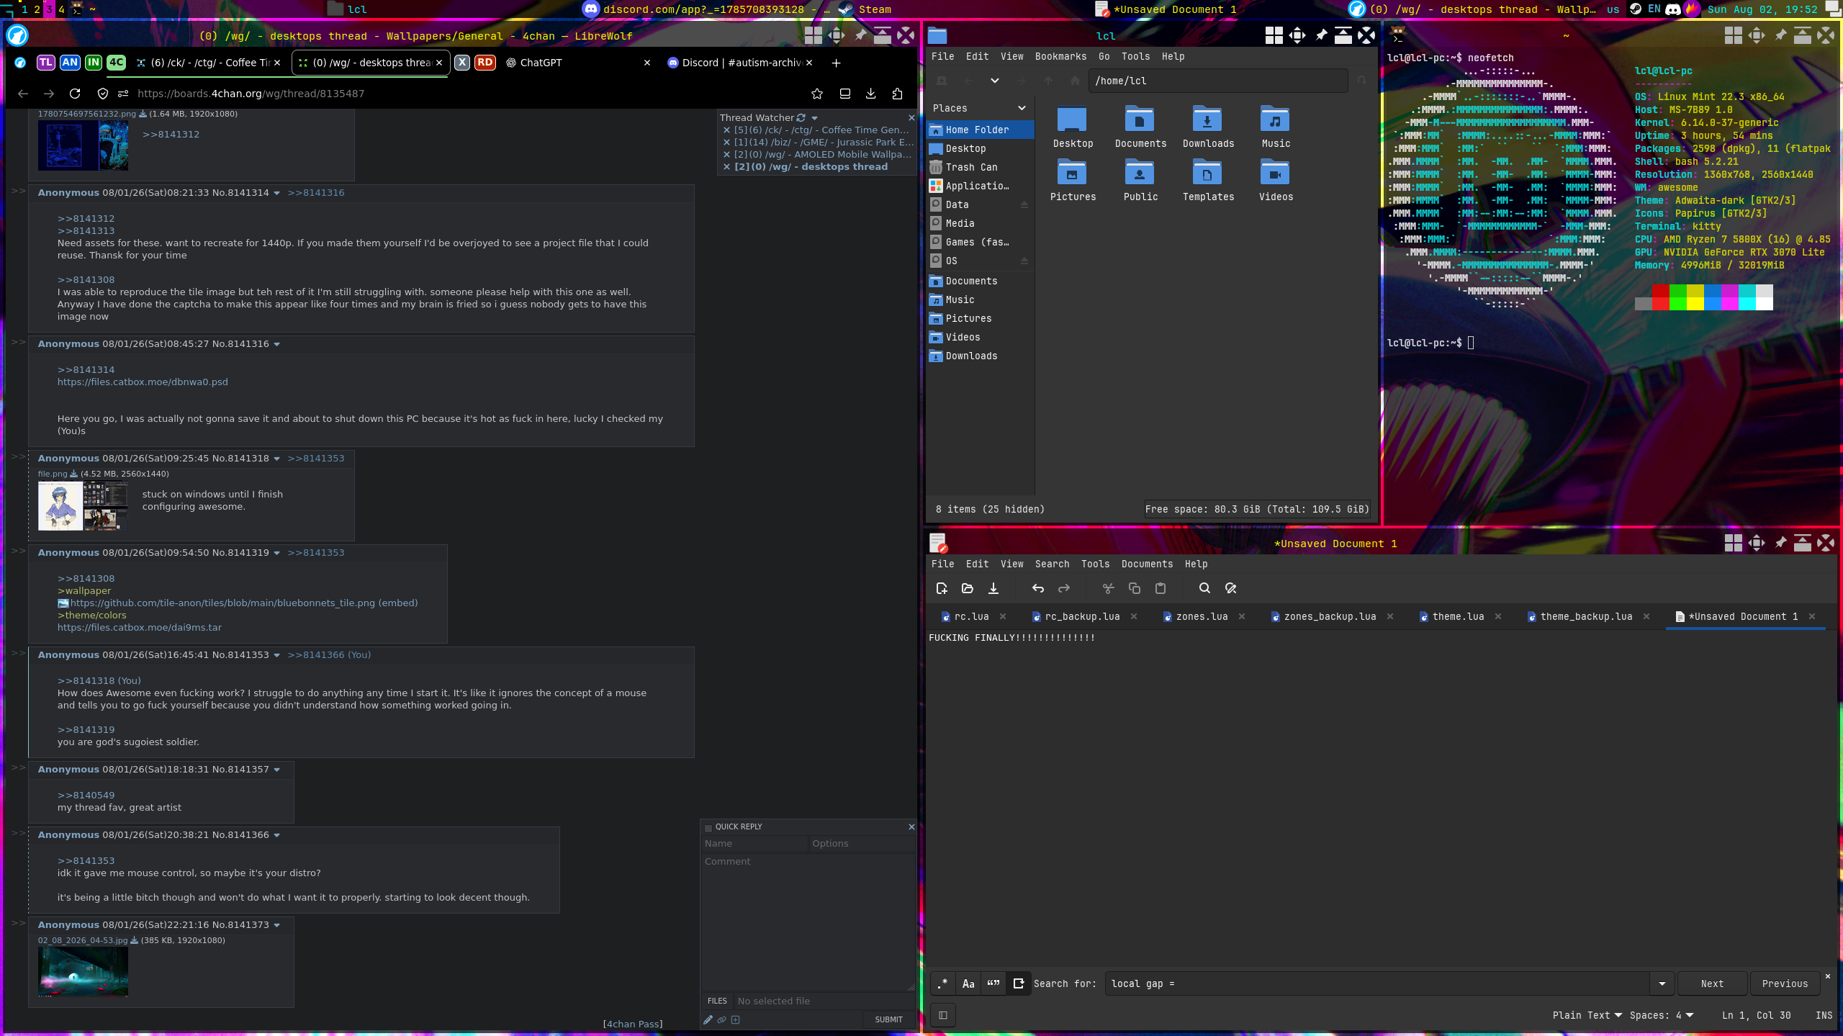
Task: Open post menu arrow for No.8141353
Action: [276, 655]
